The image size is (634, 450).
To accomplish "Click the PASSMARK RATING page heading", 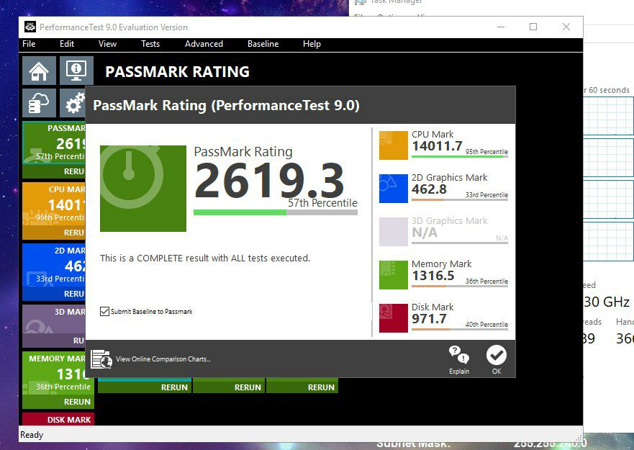I will pyautogui.click(x=178, y=71).
